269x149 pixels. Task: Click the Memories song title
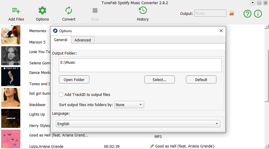pyautogui.click(x=38, y=31)
